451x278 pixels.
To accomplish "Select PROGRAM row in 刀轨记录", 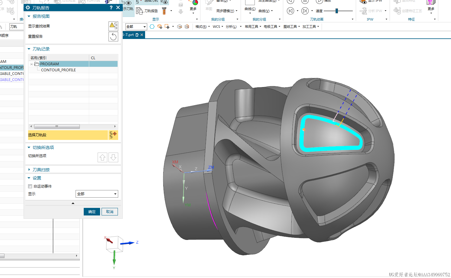I will (x=73, y=64).
